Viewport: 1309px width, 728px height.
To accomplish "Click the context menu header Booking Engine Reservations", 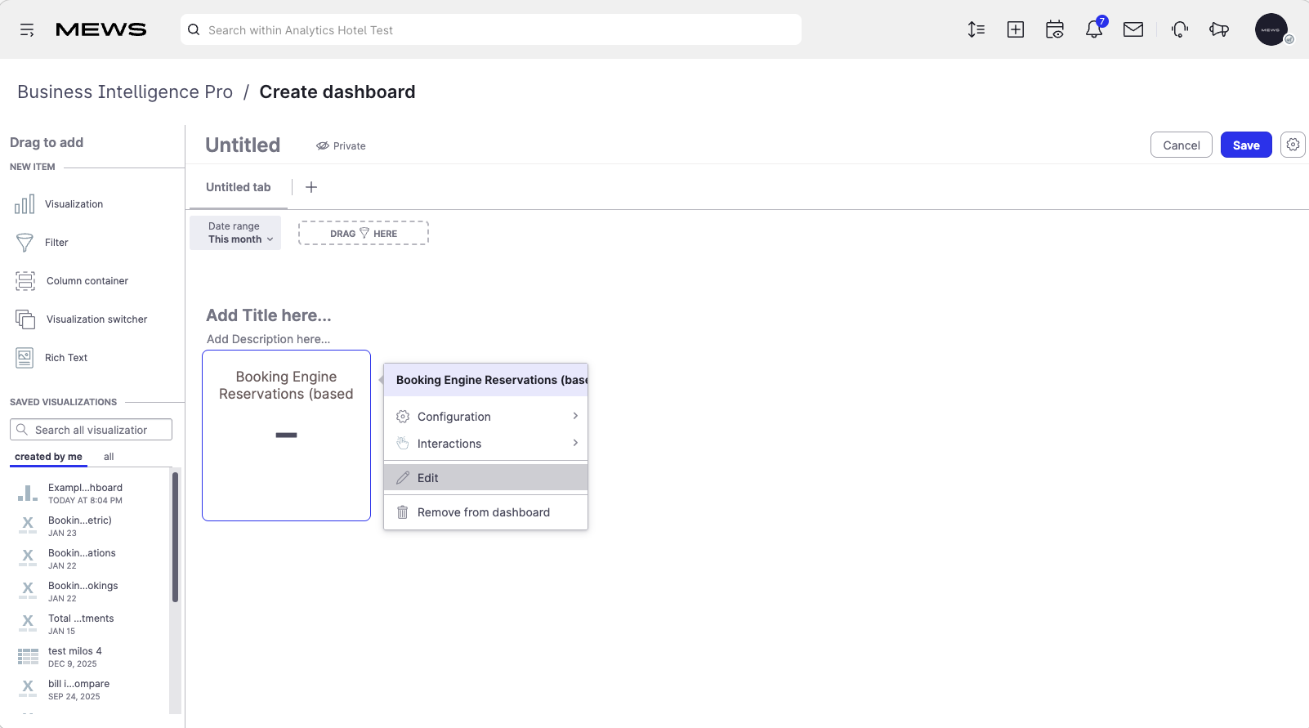I will point(485,380).
